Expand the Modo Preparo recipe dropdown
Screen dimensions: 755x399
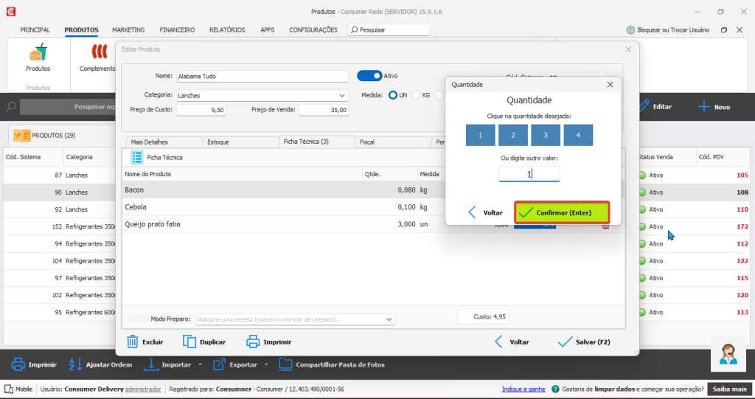(389, 319)
